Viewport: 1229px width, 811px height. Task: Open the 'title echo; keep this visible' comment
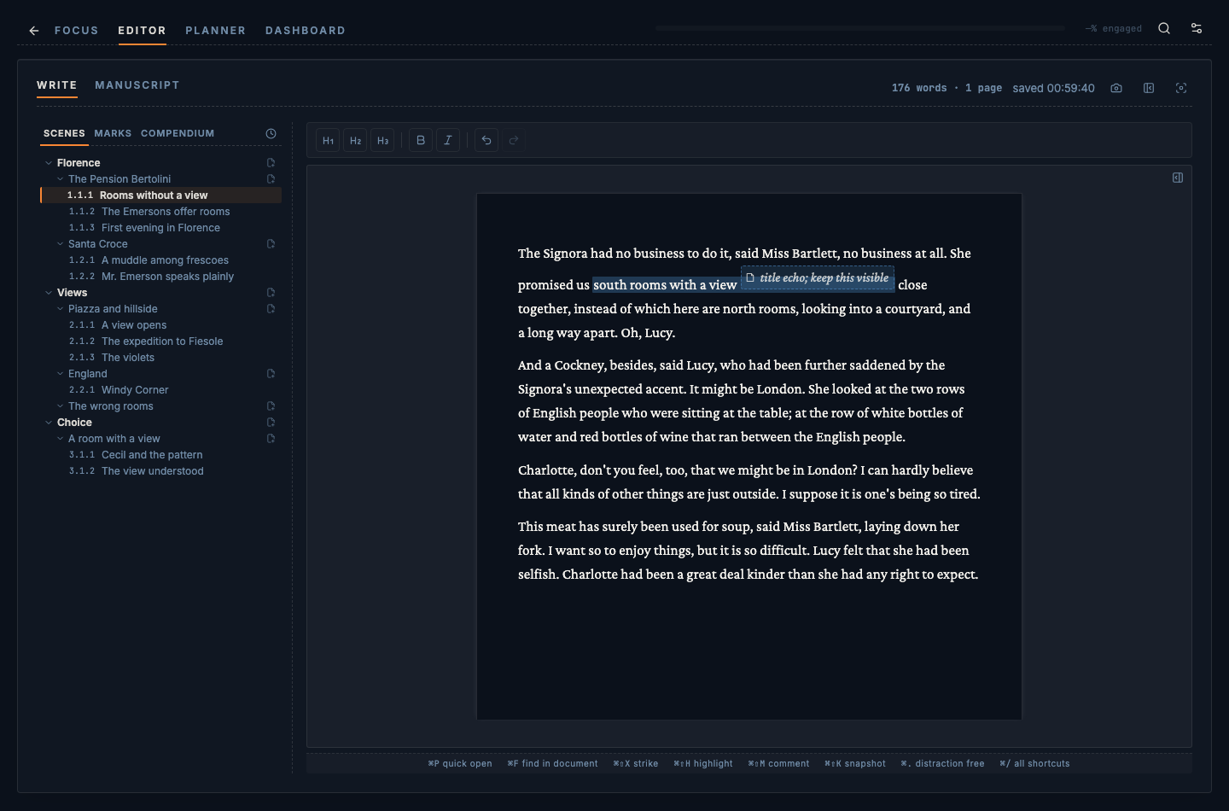pos(818,278)
